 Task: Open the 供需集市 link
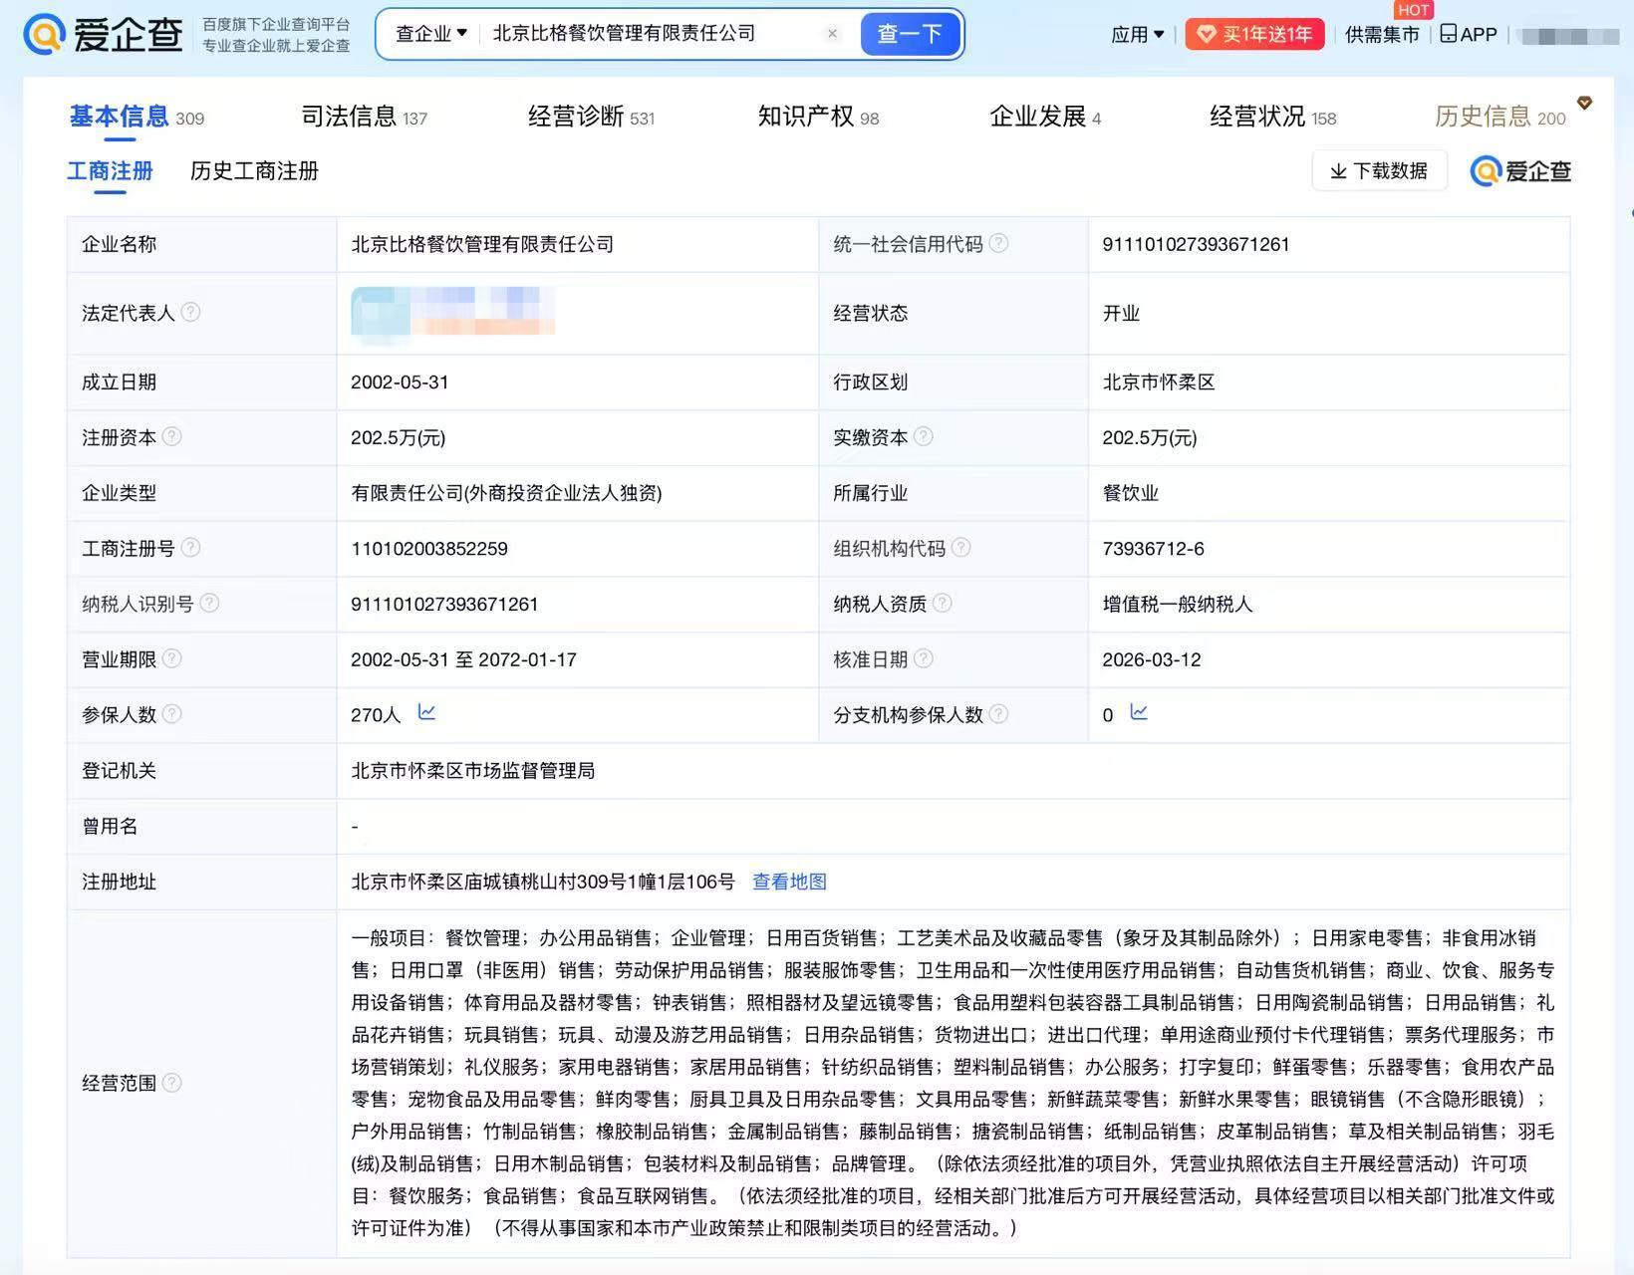[x=1382, y=35]
